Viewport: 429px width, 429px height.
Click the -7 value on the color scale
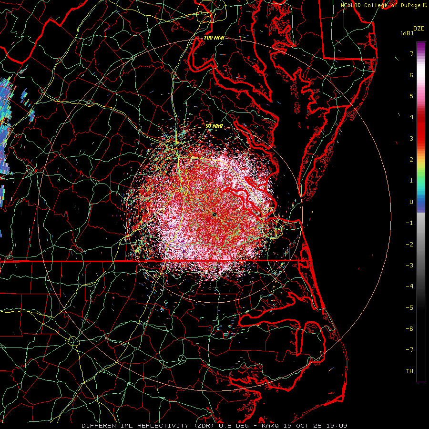tap(409, 350)
